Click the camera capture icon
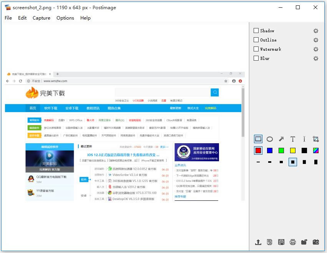Image resolution: width=327 pixels, height=253 pixels. (316, 242)
